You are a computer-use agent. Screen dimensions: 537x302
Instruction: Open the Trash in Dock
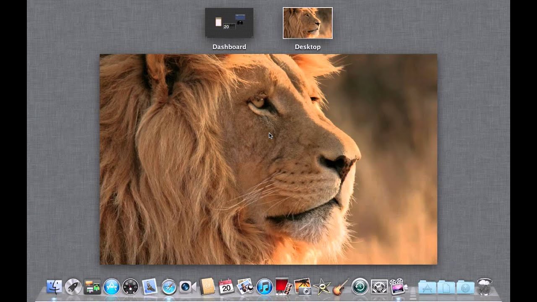tap(485, 287)
